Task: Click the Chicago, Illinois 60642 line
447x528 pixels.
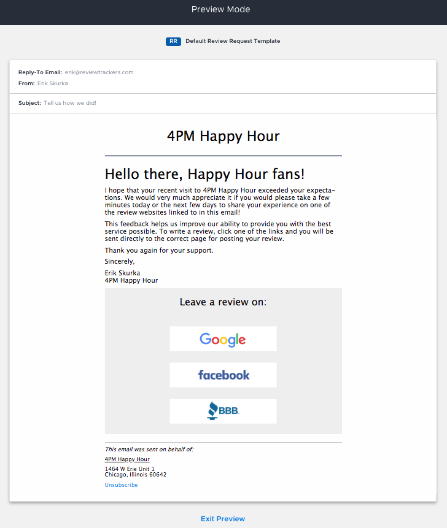Action: click(136, 475)
